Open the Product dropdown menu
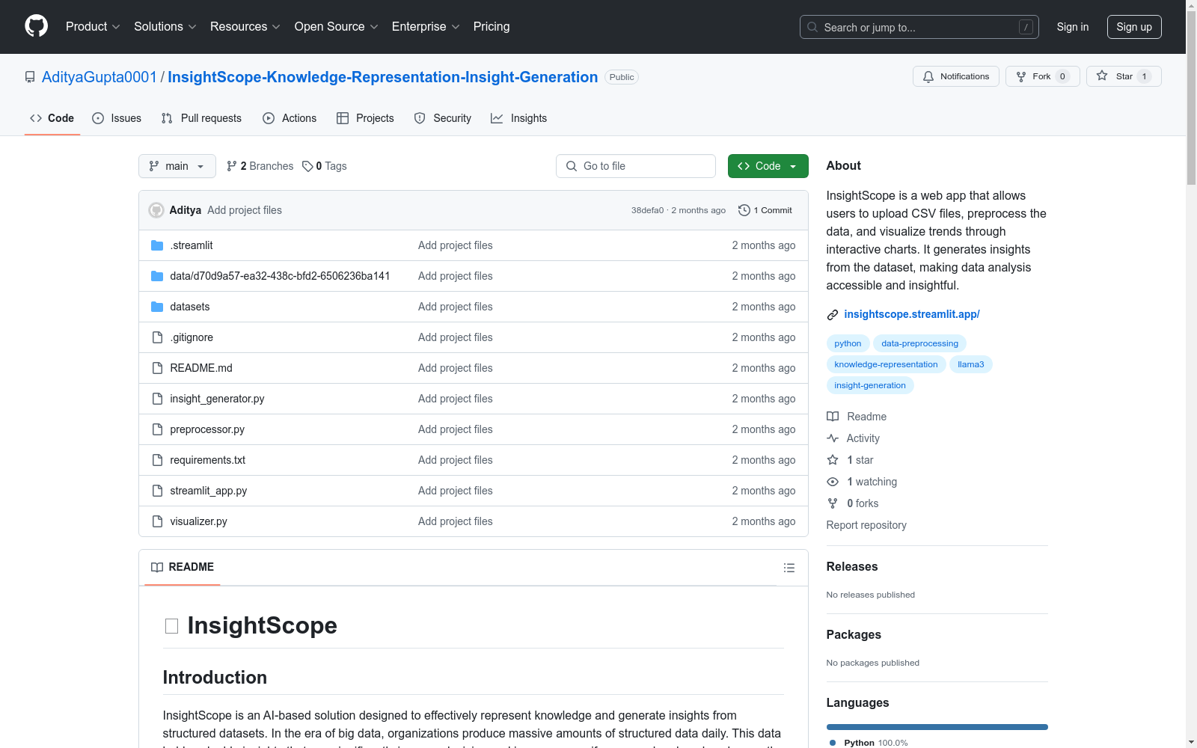The image size is (1197, 748). 93,27
